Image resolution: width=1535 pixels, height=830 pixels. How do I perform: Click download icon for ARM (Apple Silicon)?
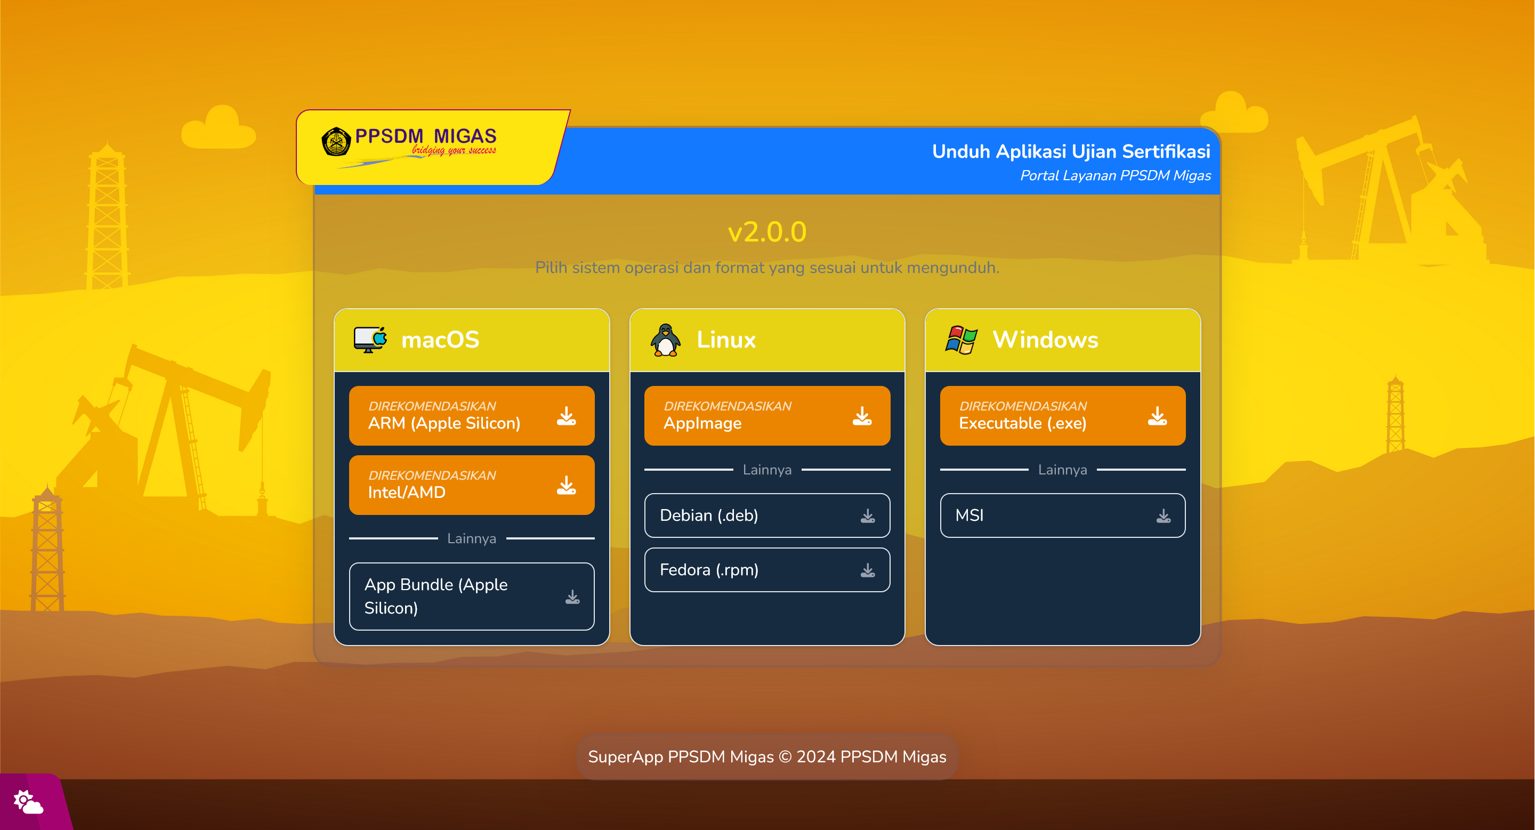[x=566, y=416]
